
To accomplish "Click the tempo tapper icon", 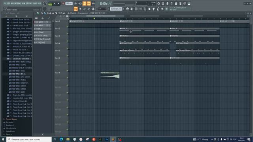I will pyautogui.click(x=158, y=9).
